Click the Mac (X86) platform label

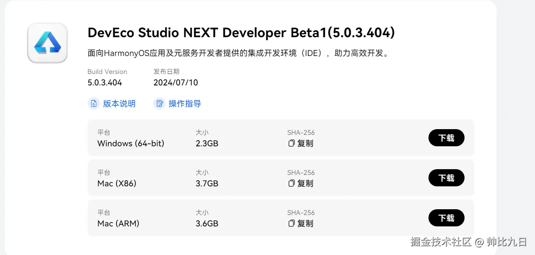pyautogui.click(x=117, y=183)
